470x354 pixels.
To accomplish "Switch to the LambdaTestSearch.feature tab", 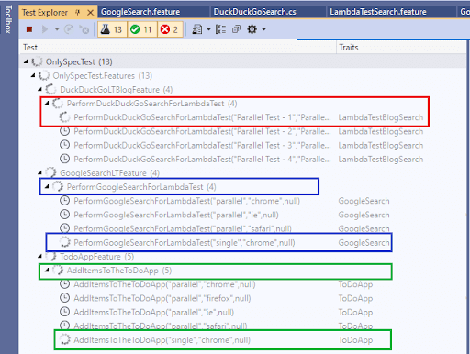I will [378, 12].
